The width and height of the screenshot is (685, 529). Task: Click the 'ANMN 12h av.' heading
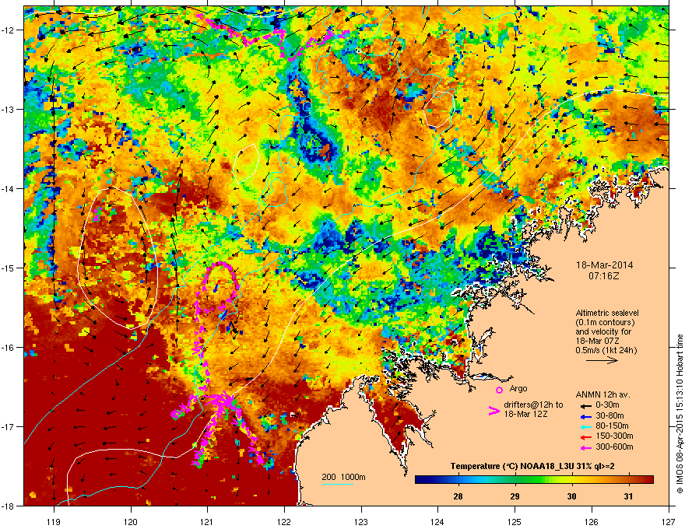click(602, 394)
